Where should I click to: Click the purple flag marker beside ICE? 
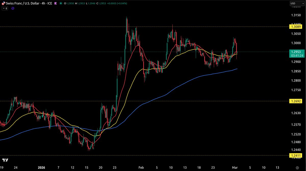click(56, 3)
